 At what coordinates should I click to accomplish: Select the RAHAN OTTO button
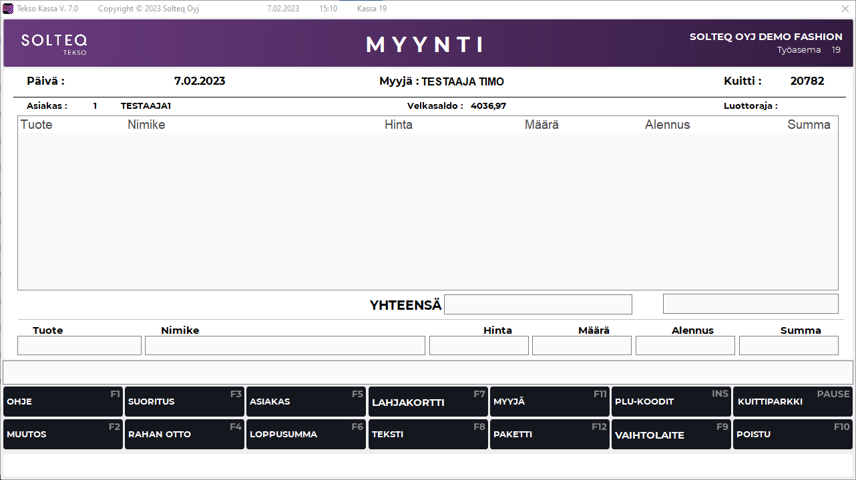[x=184, y=435]
